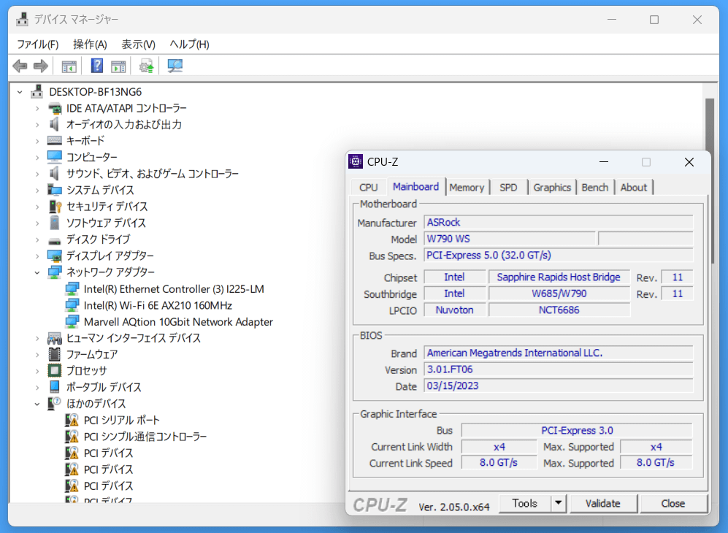Open the 操作(A) menu
This screenshot has height=533, width=728.
pyautogui.click(x=90, y=45)
